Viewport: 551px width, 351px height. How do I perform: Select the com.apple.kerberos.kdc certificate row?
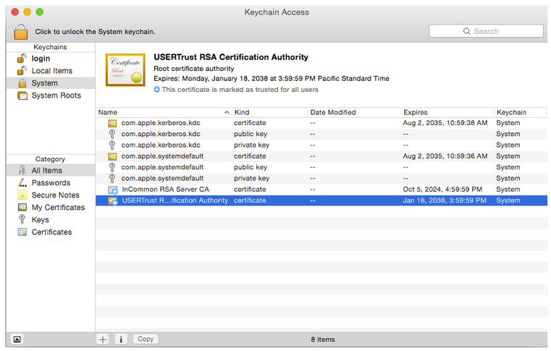[x=321, y=123]
